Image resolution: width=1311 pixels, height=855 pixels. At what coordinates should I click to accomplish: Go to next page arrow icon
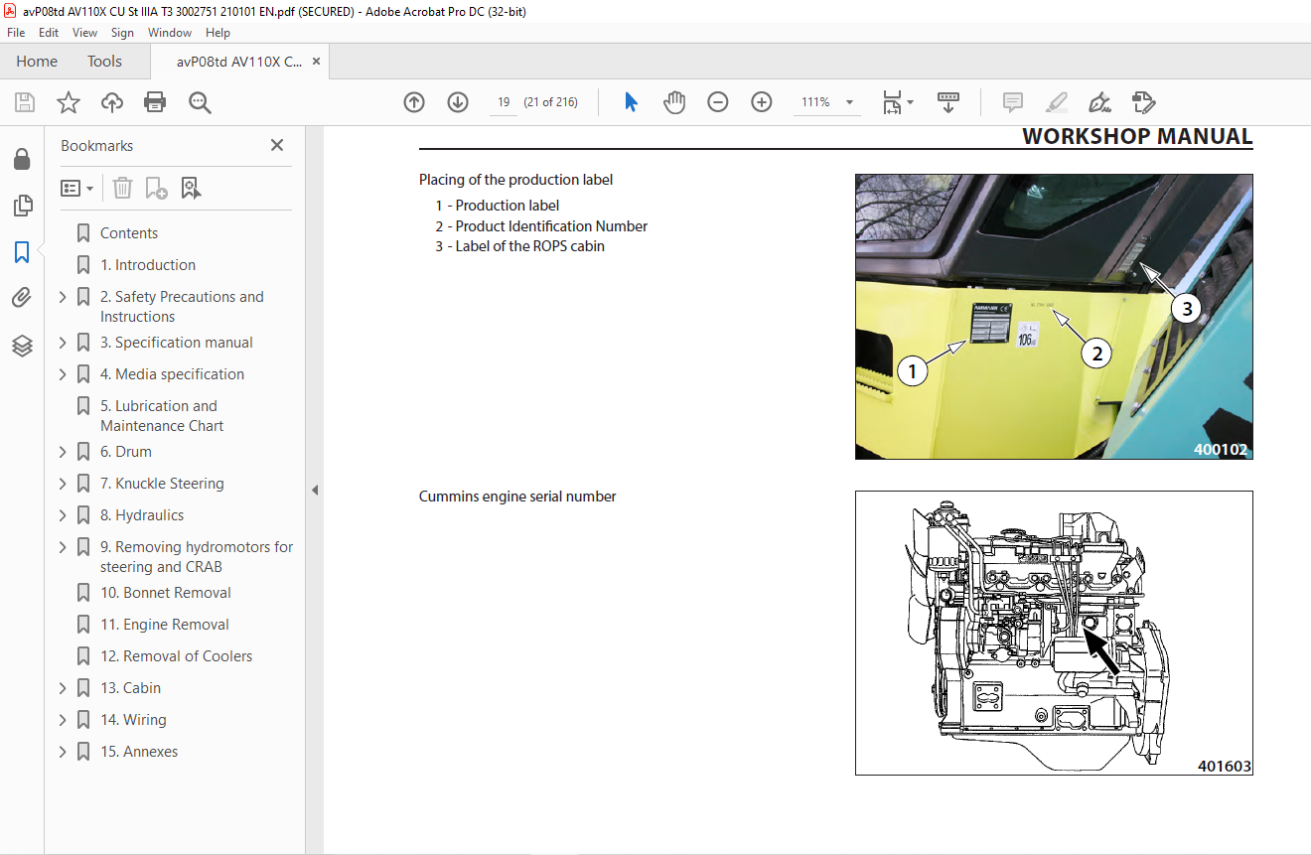coord(458,102)
